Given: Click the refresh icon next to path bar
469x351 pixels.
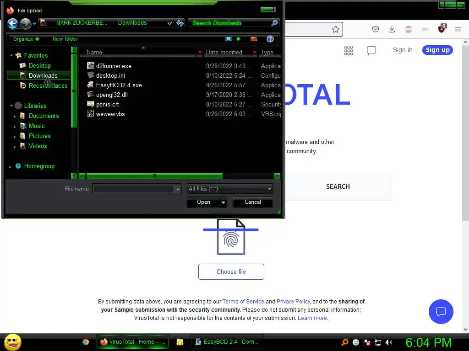Looking at the screenshot, I should point(180,23).
